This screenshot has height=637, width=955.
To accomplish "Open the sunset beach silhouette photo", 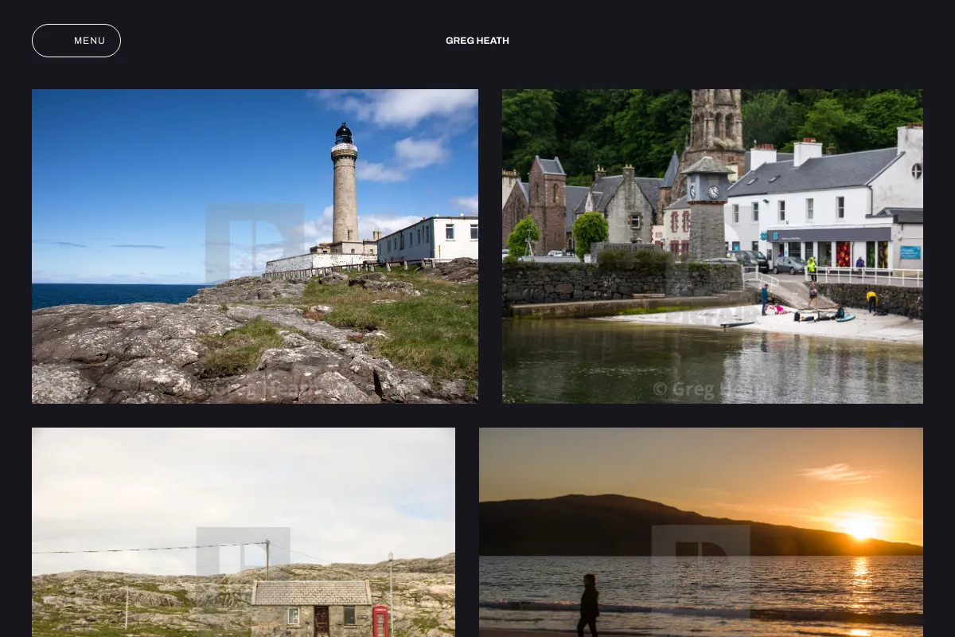I will point(701,532).
